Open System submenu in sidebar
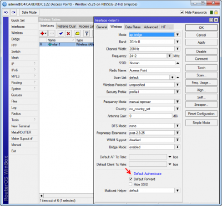 pyautogui.click(x=23, y=89)
